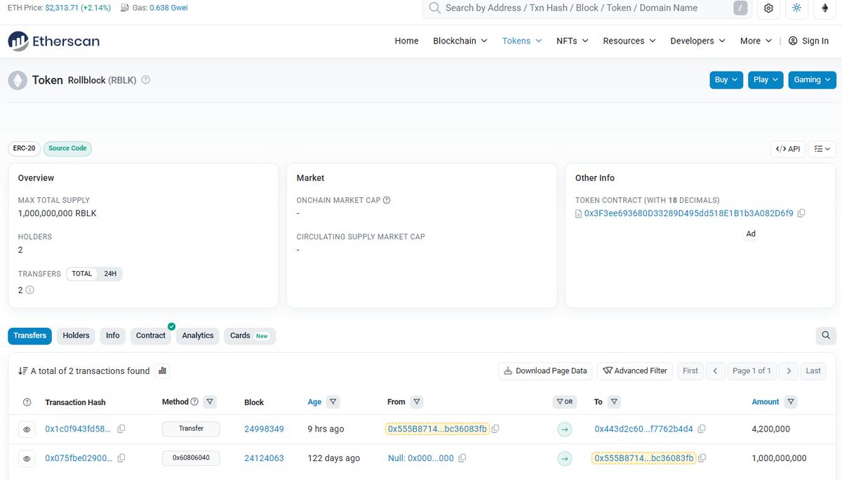Screen dimensions: 842x480
Task: Select TOTAL transfers toggle
Action: 82,274
